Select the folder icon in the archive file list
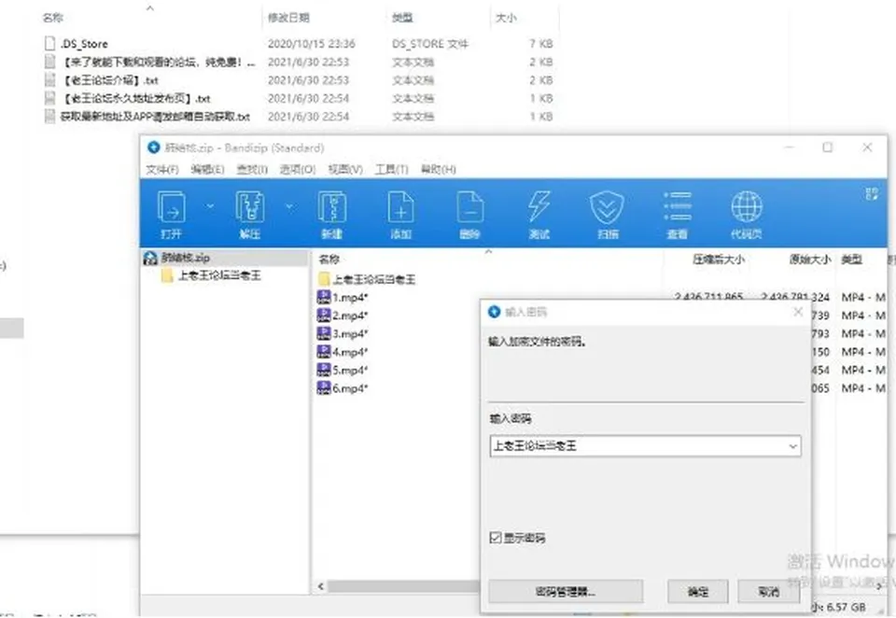896x618 pixels. coord(324,279)
